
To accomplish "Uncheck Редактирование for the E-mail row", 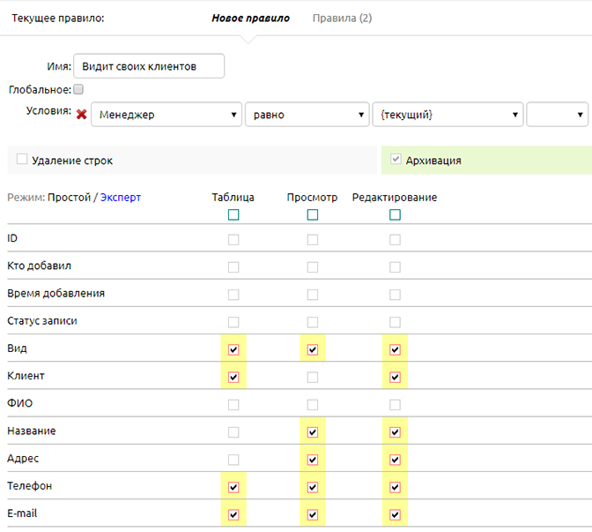I will click(395, 513).
